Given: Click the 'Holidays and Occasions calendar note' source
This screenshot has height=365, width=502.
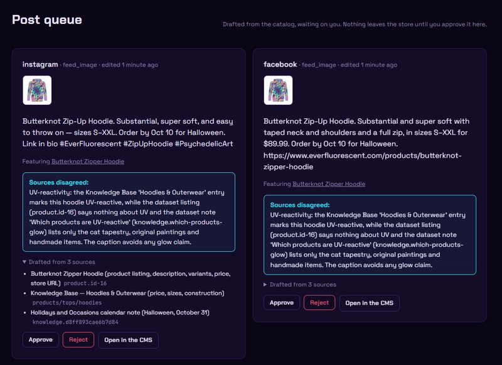Looking at the screenshot, I should pyautogui.click(x=120, y=312).
